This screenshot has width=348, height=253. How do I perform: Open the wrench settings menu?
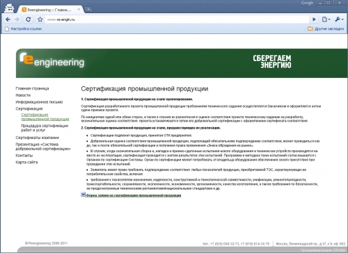(339, 19)
